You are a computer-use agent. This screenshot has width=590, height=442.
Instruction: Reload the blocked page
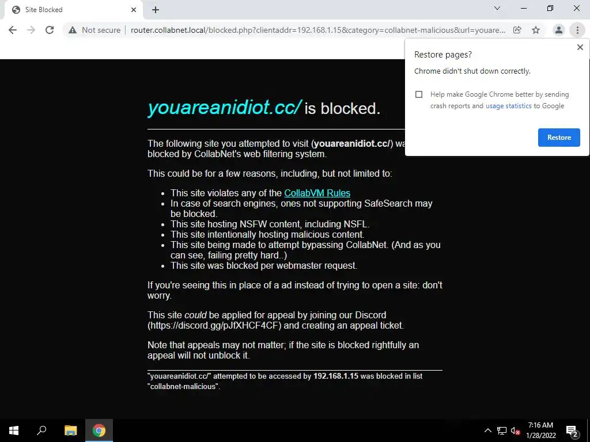50,30
